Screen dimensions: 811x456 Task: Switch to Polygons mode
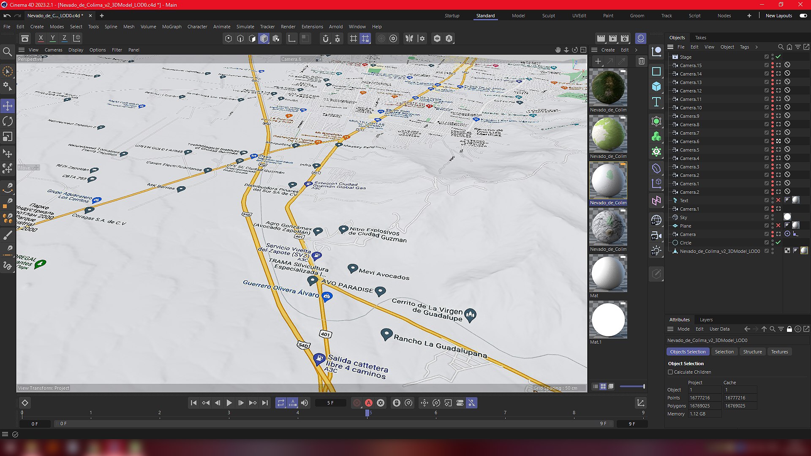coord(252,38)
